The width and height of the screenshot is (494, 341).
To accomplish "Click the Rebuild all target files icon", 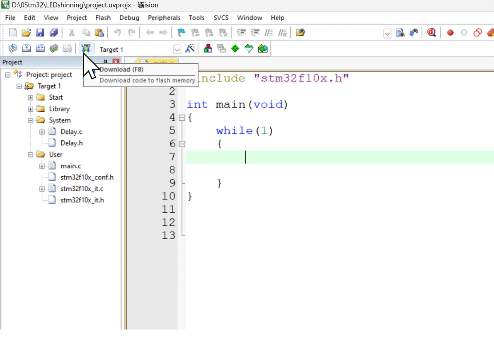I will (x=40, y=48).
